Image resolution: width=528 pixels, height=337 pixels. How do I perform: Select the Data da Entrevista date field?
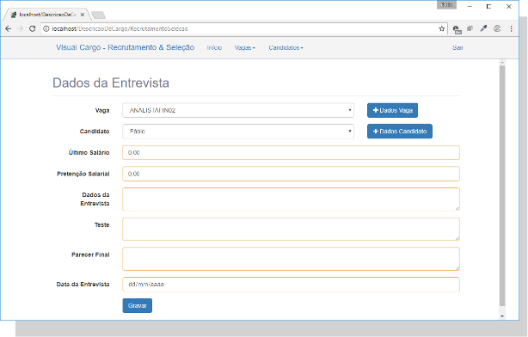tap(291, 285)
